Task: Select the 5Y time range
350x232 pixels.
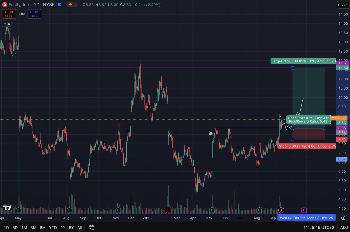Action: point(71,227)
